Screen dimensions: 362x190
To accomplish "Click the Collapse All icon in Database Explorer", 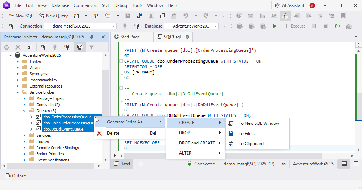I will pyautogui.click(x=30, y=47).
